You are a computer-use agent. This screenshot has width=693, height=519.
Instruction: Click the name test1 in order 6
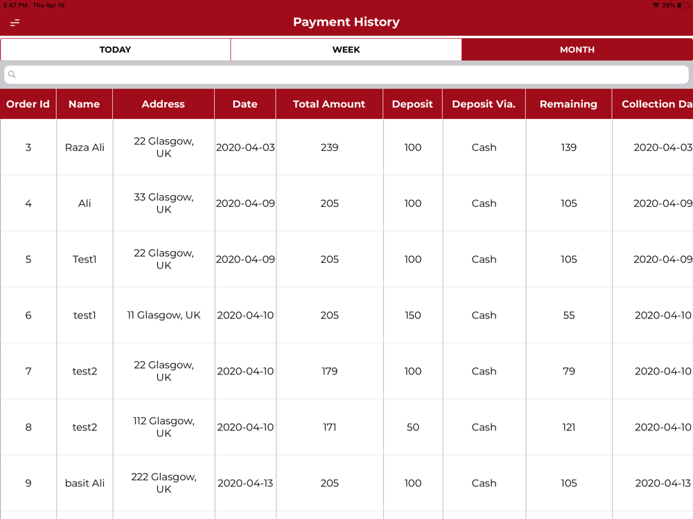(x=85, y=316)
